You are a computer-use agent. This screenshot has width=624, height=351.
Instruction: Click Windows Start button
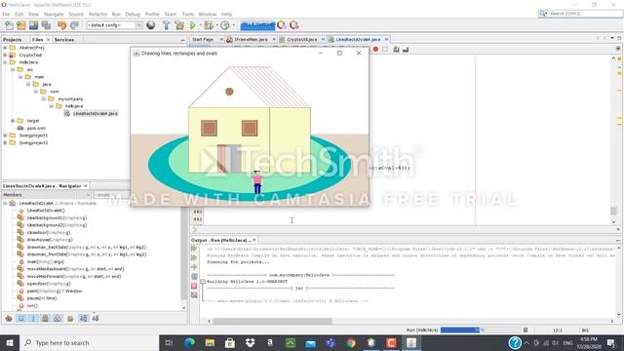[x=10, y=342]
